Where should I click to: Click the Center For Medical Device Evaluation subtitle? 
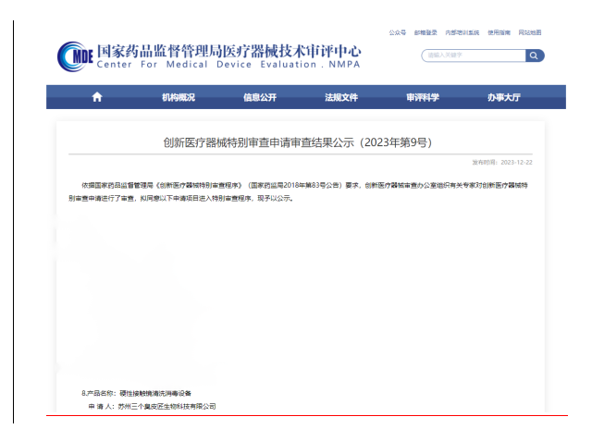(x=228, y=65)
